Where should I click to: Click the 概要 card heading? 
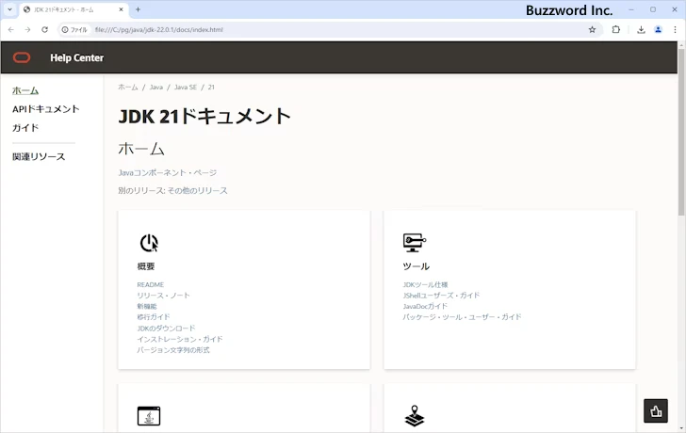click(146, 266)
